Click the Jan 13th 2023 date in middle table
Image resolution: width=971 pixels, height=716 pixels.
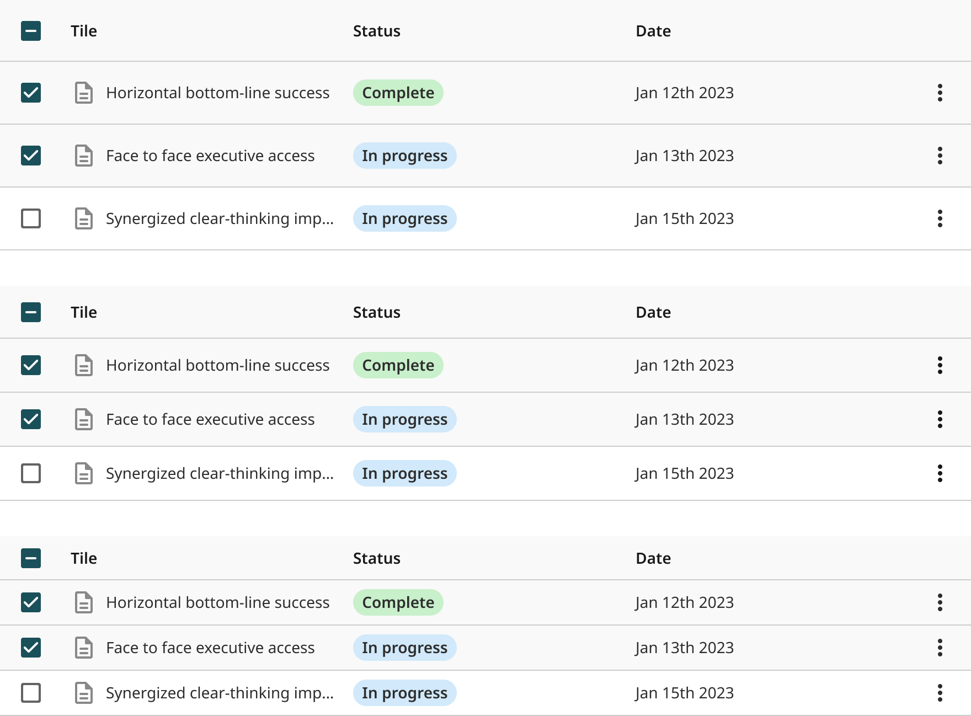pos(685,419)
